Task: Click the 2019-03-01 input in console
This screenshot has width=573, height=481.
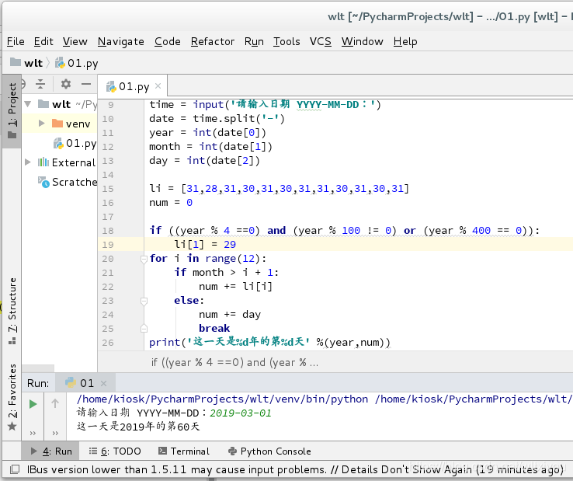Action: pos(241,413)
